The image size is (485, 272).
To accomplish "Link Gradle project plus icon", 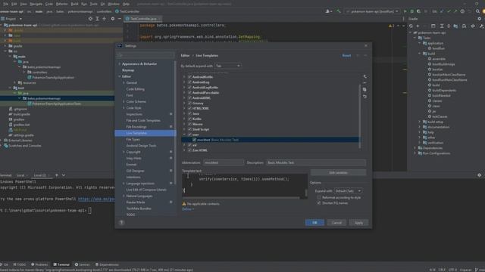I will click(x=418, y=26).
